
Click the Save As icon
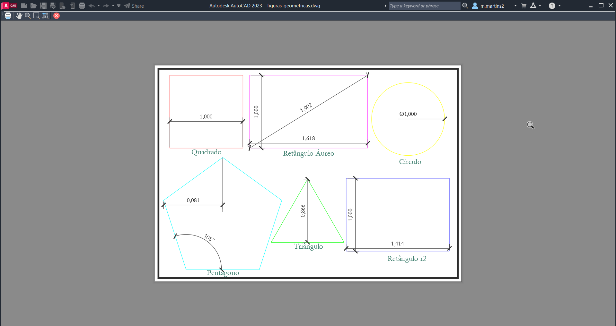[53, 6]
